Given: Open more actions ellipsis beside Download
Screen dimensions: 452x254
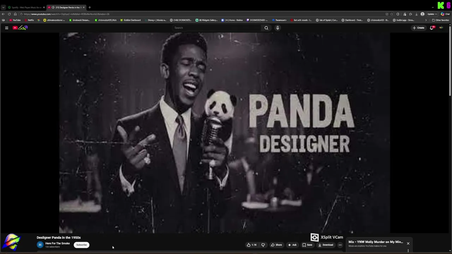Looking at the screenshot, I should pyautogui.click(x=340, y=245).
